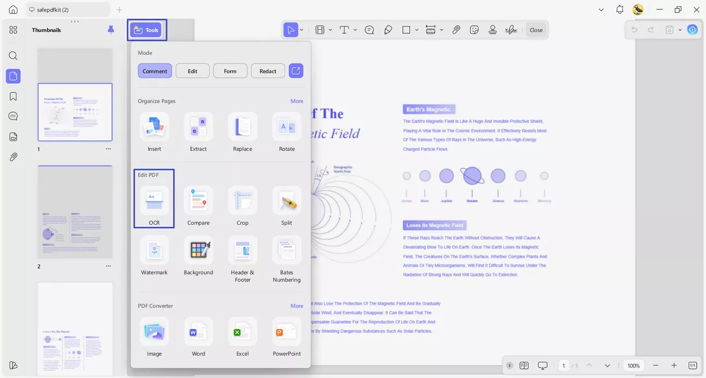
Task: Switch to Comment mode
Action: point(155,71)
